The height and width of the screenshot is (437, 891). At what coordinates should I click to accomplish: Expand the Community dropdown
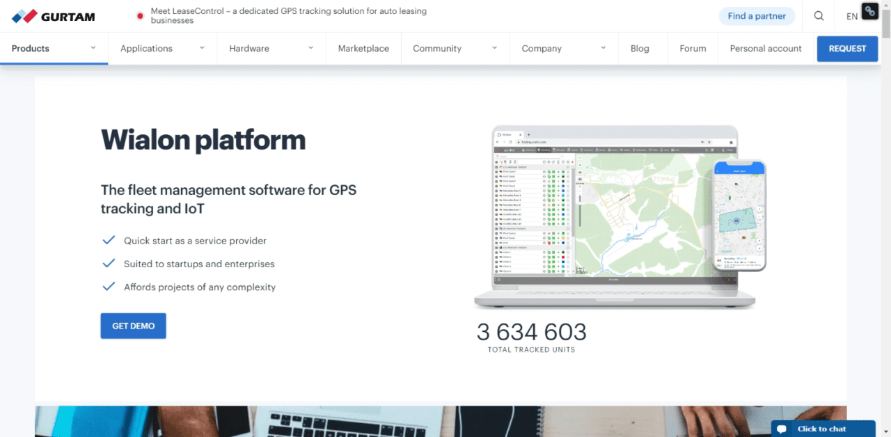pyautogui.click(x=437, y=49)
